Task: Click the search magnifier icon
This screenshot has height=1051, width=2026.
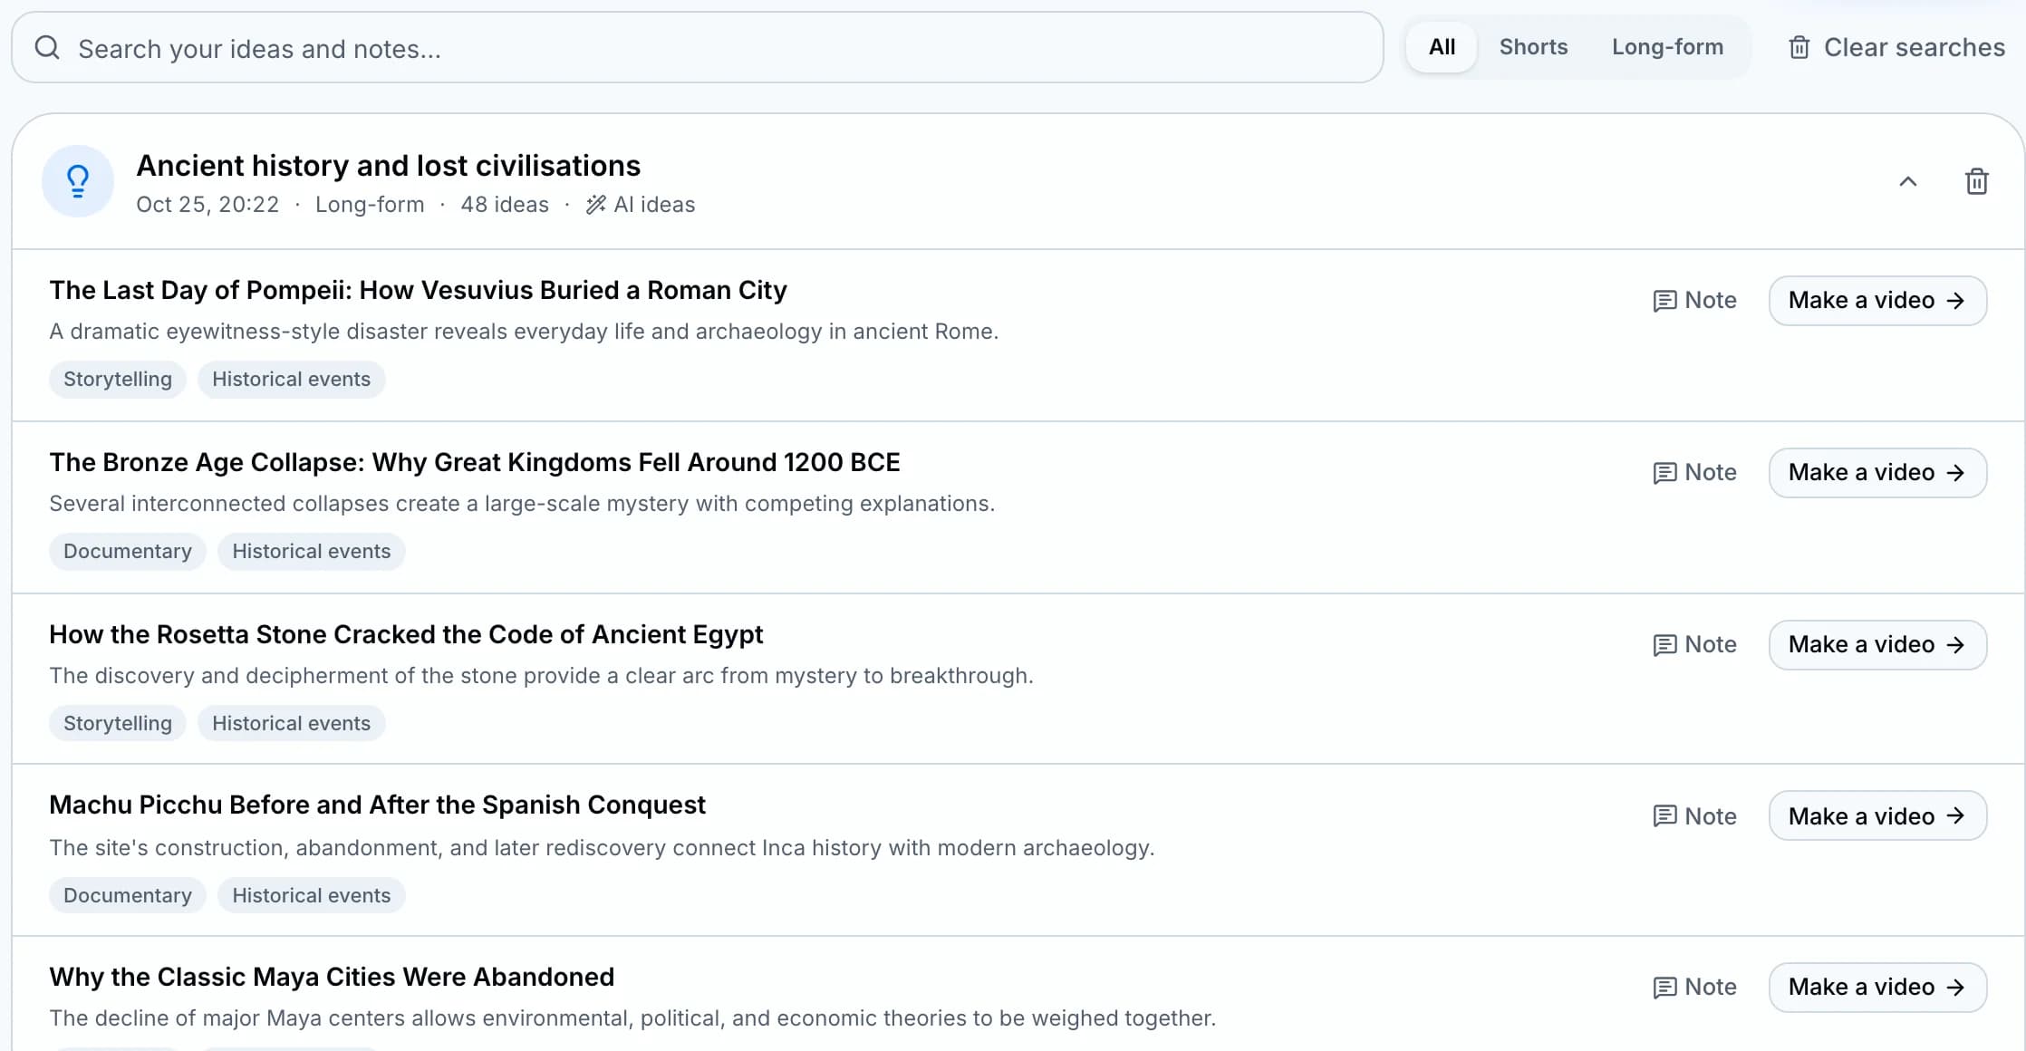Action: click(47, 48)
